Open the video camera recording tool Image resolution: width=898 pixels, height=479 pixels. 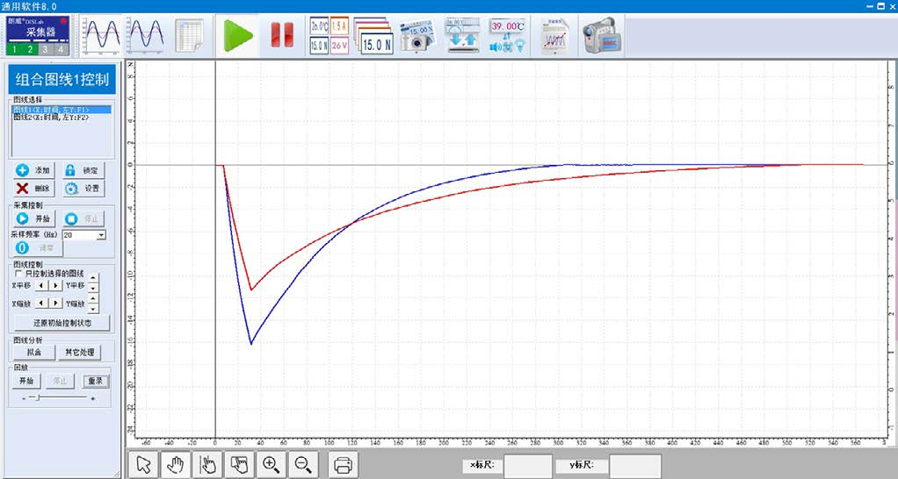(x=600, y=35)
